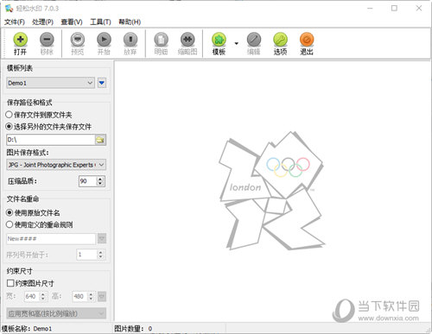Click the blue arrow button beside Demo1
The width and height of the screenshot is (432, 334).
point(102,83)
